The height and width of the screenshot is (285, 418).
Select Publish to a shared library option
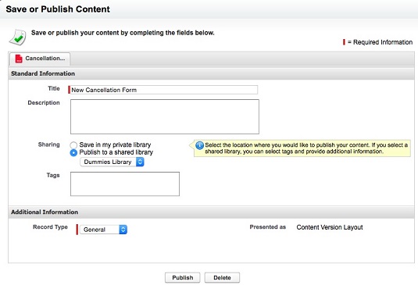click(73, 152)
